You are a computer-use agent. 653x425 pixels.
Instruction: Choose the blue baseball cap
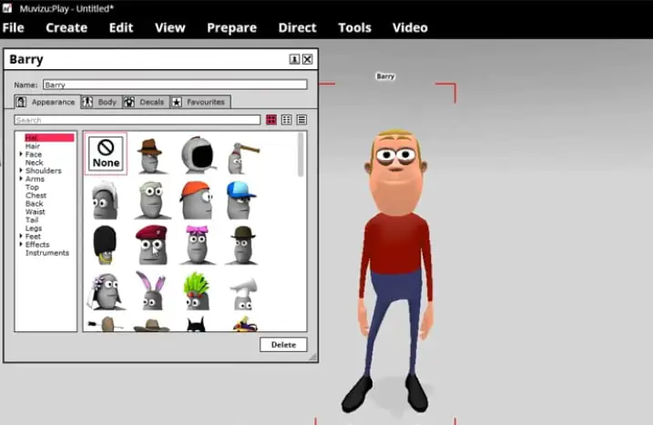tap(240, 199)
